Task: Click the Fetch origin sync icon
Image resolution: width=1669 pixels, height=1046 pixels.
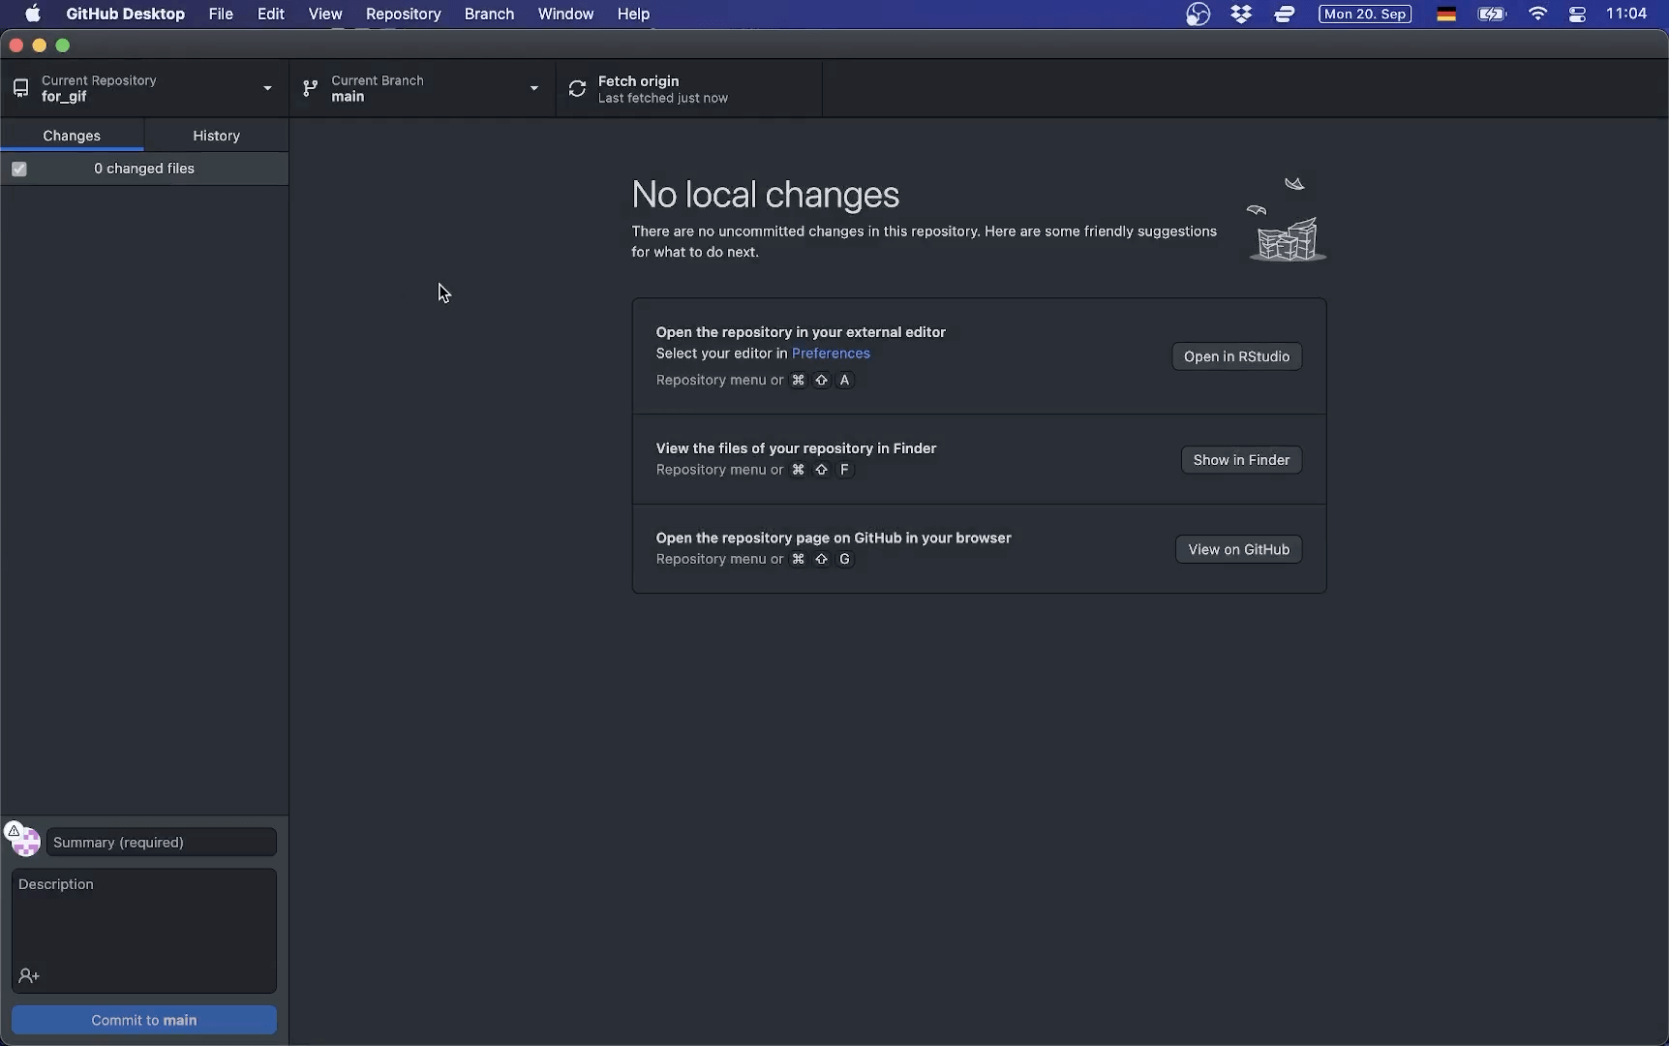Action: click(577, 89)
